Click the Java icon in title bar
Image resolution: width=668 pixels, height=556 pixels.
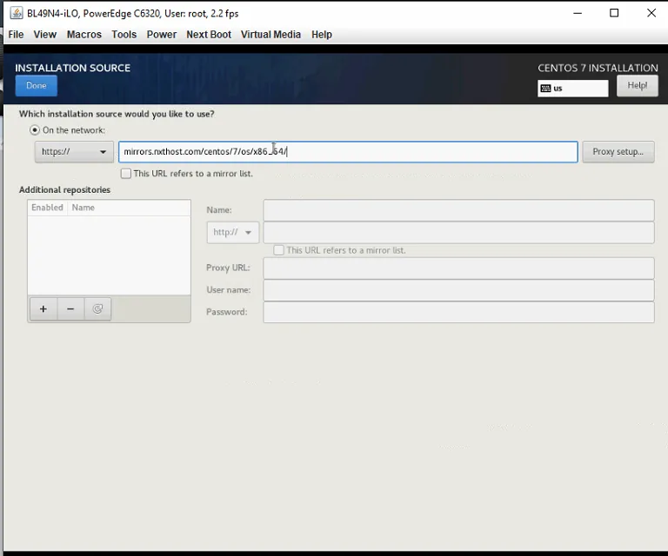17,13
